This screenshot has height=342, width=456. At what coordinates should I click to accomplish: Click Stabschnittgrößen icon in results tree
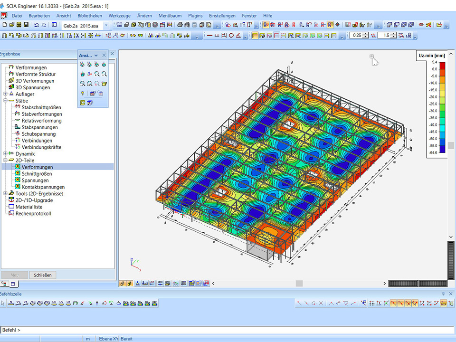18,107
